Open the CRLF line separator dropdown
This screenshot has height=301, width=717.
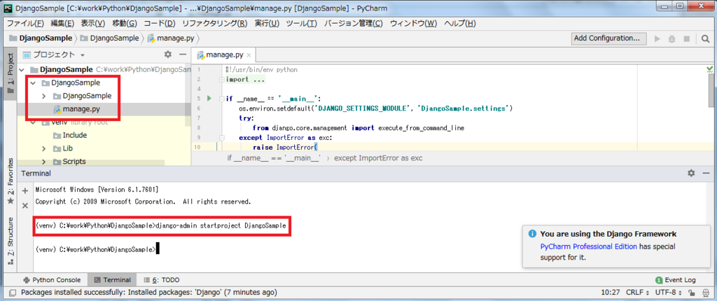(x=637, y=293)
